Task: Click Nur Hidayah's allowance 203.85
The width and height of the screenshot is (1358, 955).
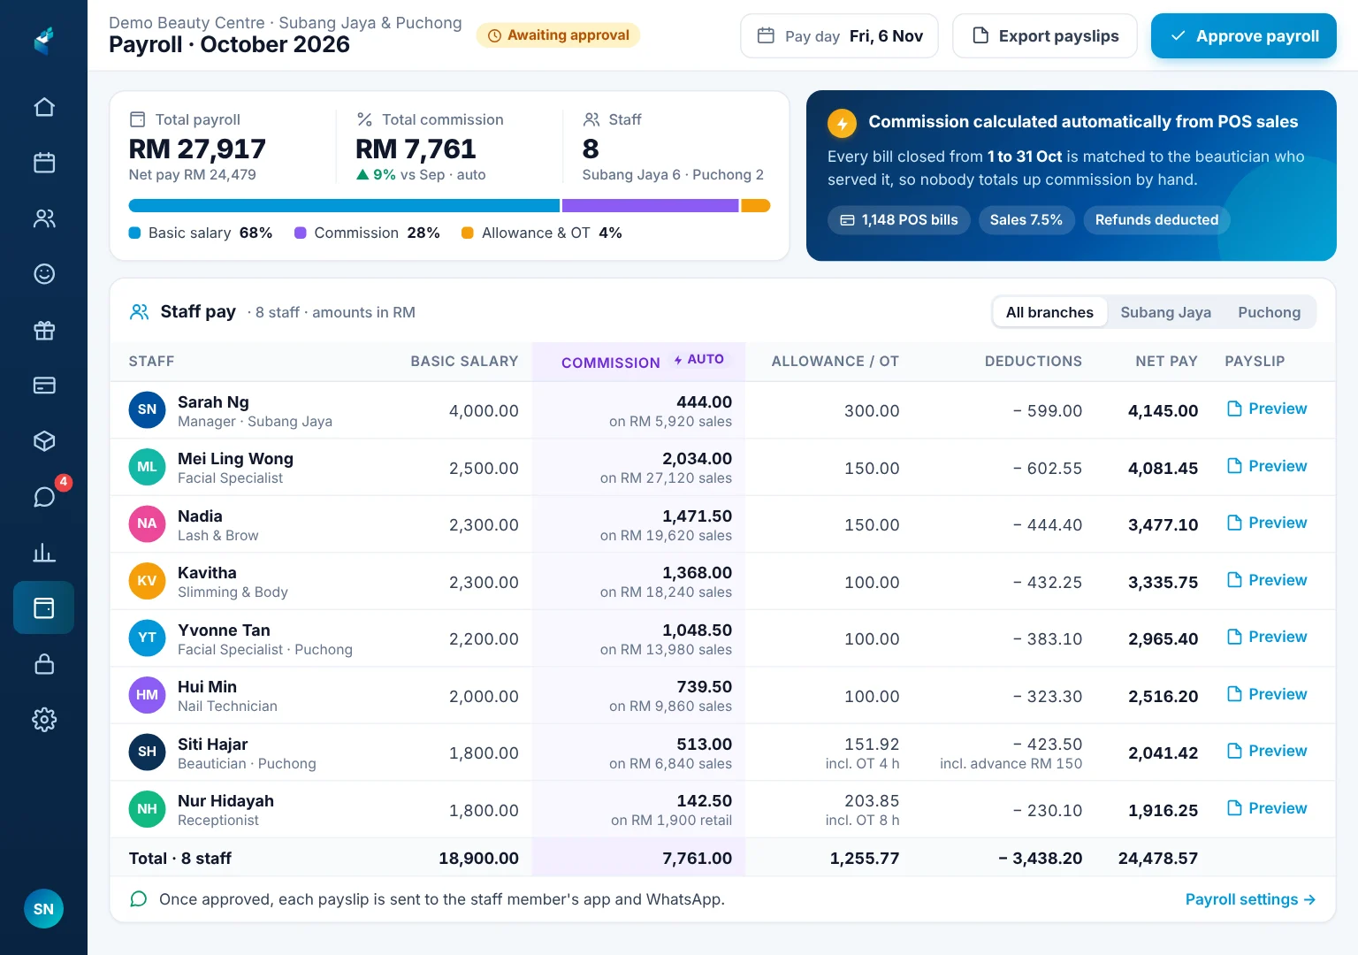Action: pos(872,801)
